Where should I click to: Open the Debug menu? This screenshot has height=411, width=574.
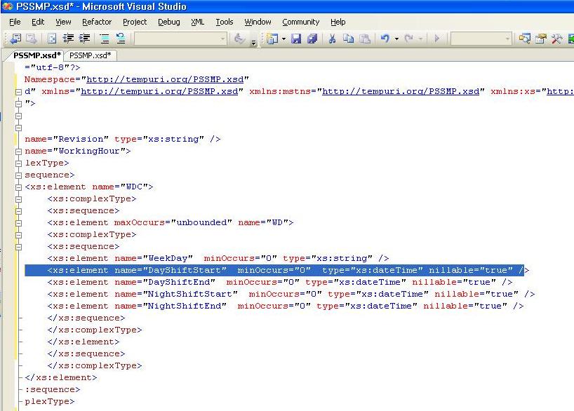point(168,22)
